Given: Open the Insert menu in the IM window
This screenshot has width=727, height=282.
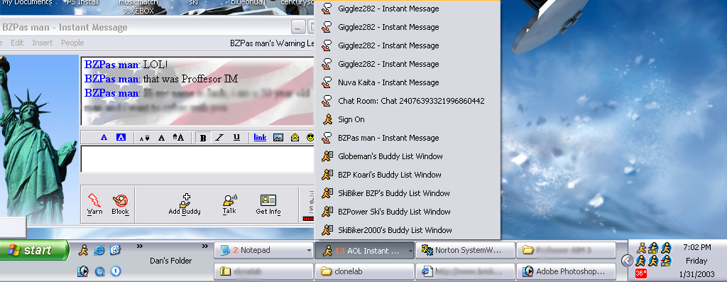Looking at the screenshot, I should tap(42, 43).
